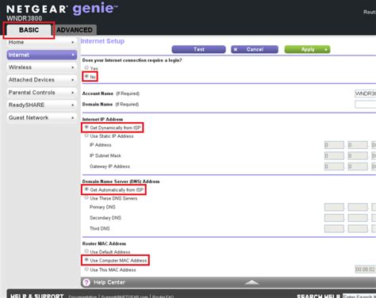This screenshot has height=298, width=376.
Task: Select Use These DNS Servers
Action: pos(86,198)
